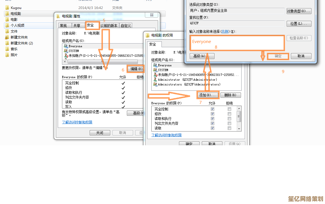Toggle Allow checkbox for 完全控制

click(x=213, y=109)
